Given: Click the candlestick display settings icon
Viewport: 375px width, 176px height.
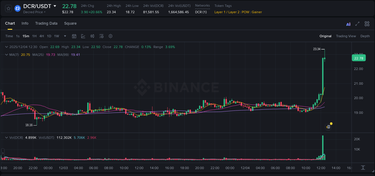Looking at the screenshot, I should [x=92, y=36].
